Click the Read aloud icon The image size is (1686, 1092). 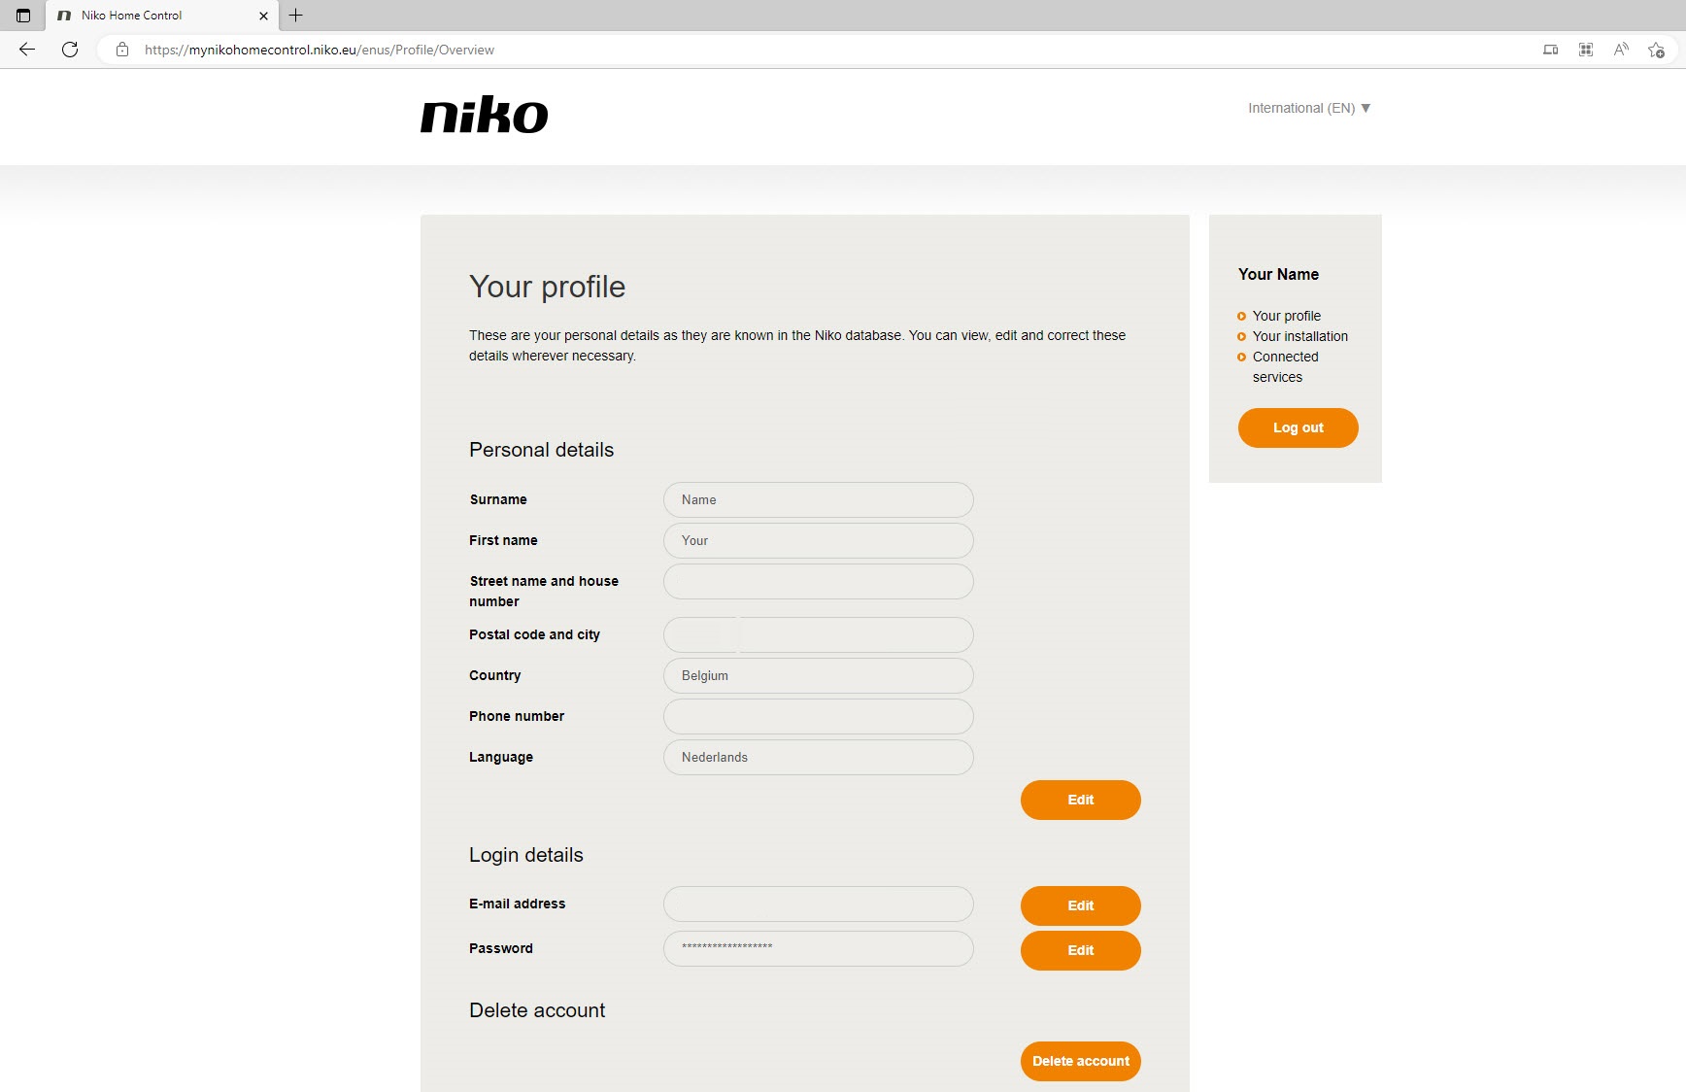point(1621,50)
